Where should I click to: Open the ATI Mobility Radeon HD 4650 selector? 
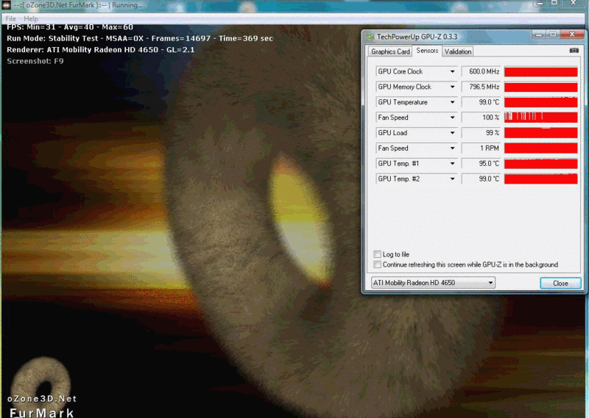point(433,283)
